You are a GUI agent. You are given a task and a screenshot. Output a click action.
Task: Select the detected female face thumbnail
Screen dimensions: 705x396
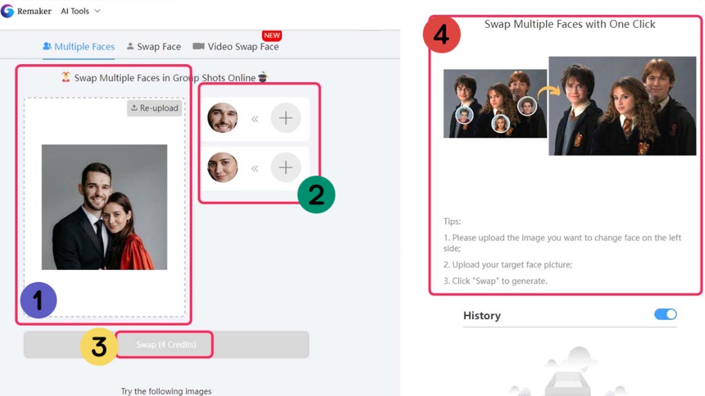[x=223, y=167]
